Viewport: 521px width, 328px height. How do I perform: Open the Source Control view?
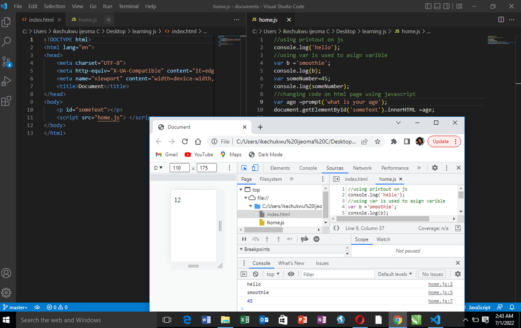coord(7,61)
